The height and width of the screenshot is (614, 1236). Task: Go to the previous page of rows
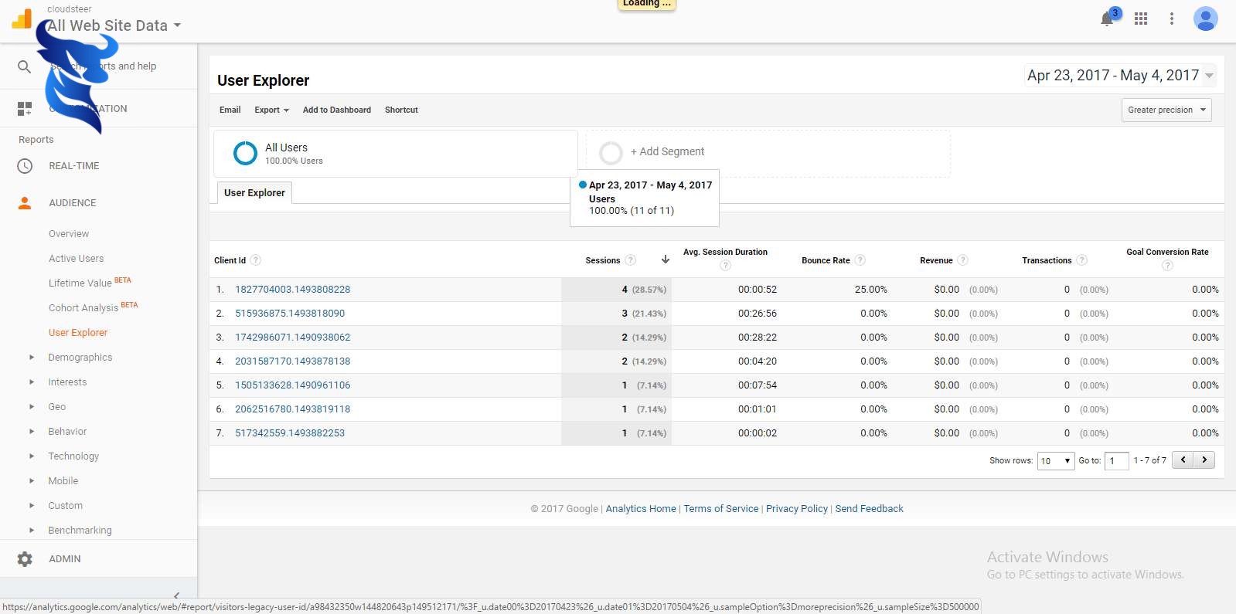(1183, 460)
